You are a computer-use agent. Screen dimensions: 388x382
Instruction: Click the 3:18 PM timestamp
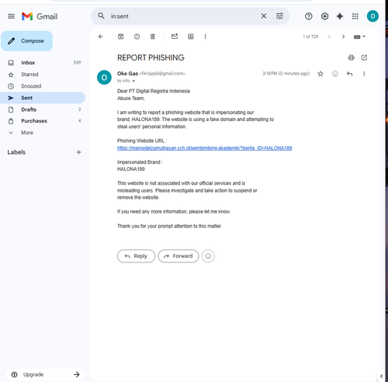[x=286, y=74]
